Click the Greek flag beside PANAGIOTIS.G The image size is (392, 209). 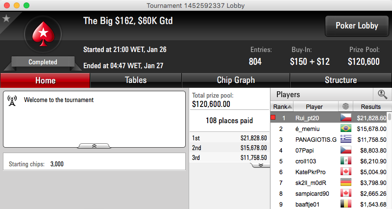pyautogui.click(x=346, y=139)
